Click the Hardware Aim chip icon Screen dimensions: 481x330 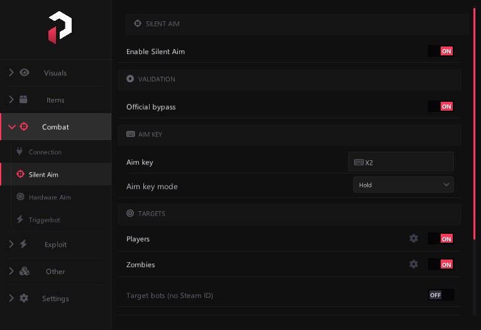[20, 197]
